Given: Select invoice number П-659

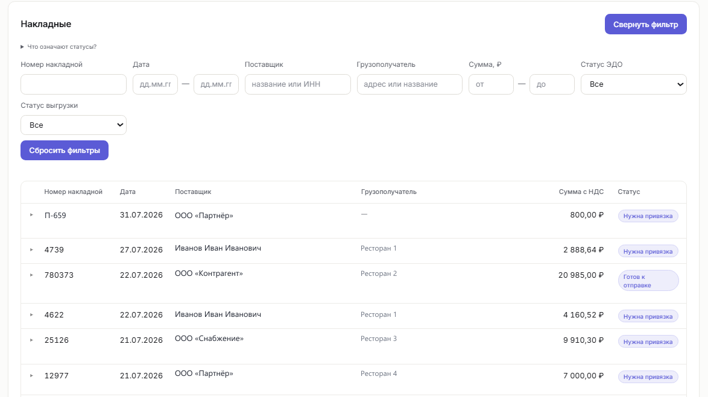Looking at the screenshot, I should coord(55,216).
